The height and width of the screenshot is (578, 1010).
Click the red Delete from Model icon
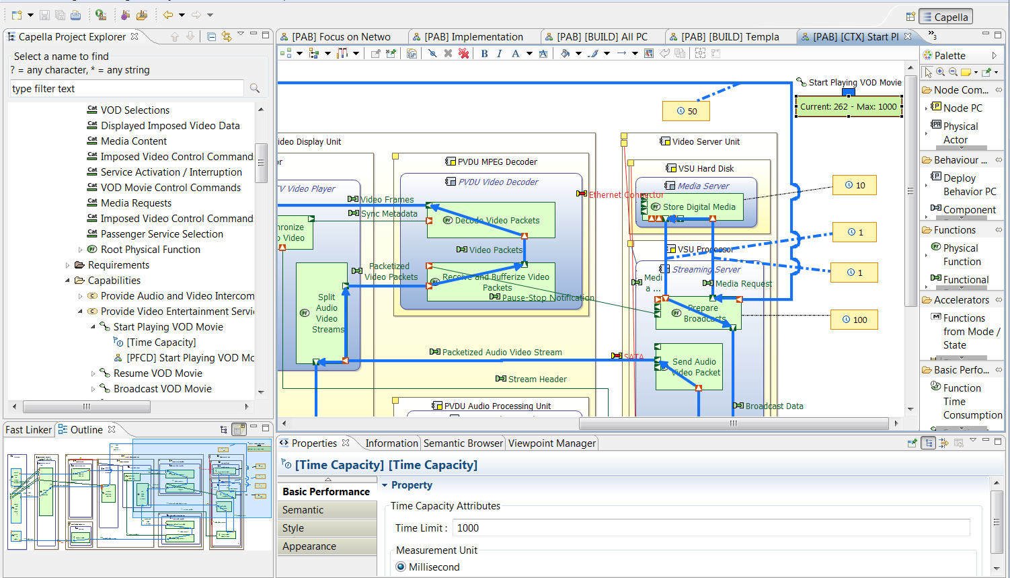[463, 54]
